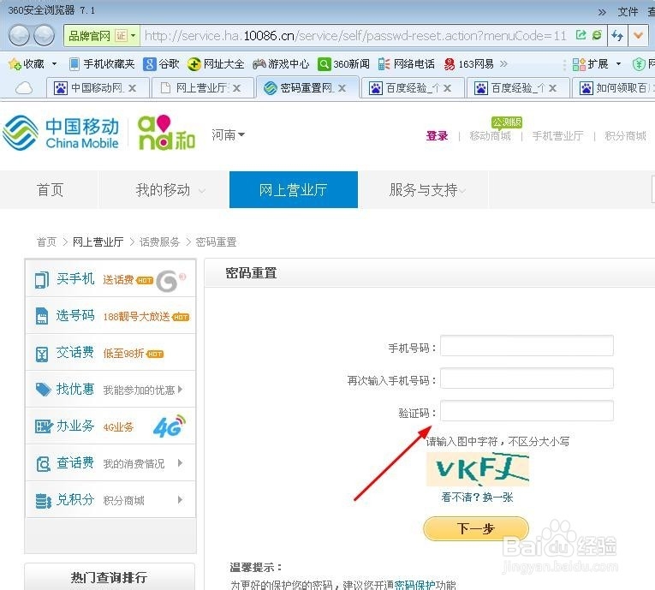Go to the 首页 navigation item
Viewport: 655px width, 590px height.
coord(50,190)
